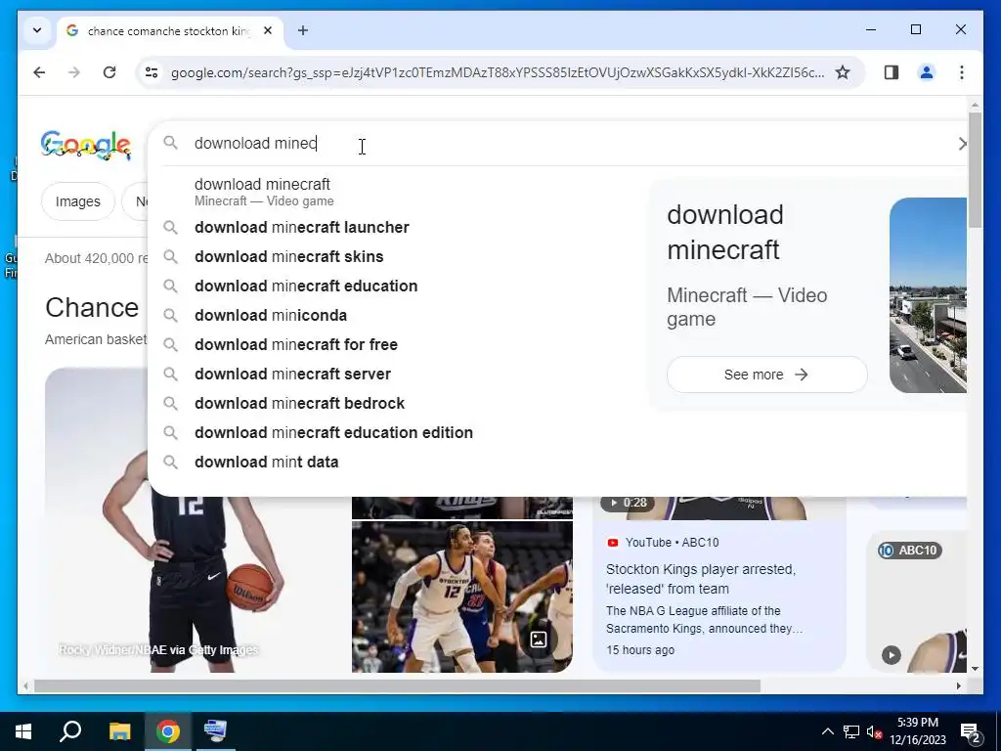The width and height of the screenshot is (1001, 751).
Task: Bookmark this tab with star icon
Action: (843, 72)
